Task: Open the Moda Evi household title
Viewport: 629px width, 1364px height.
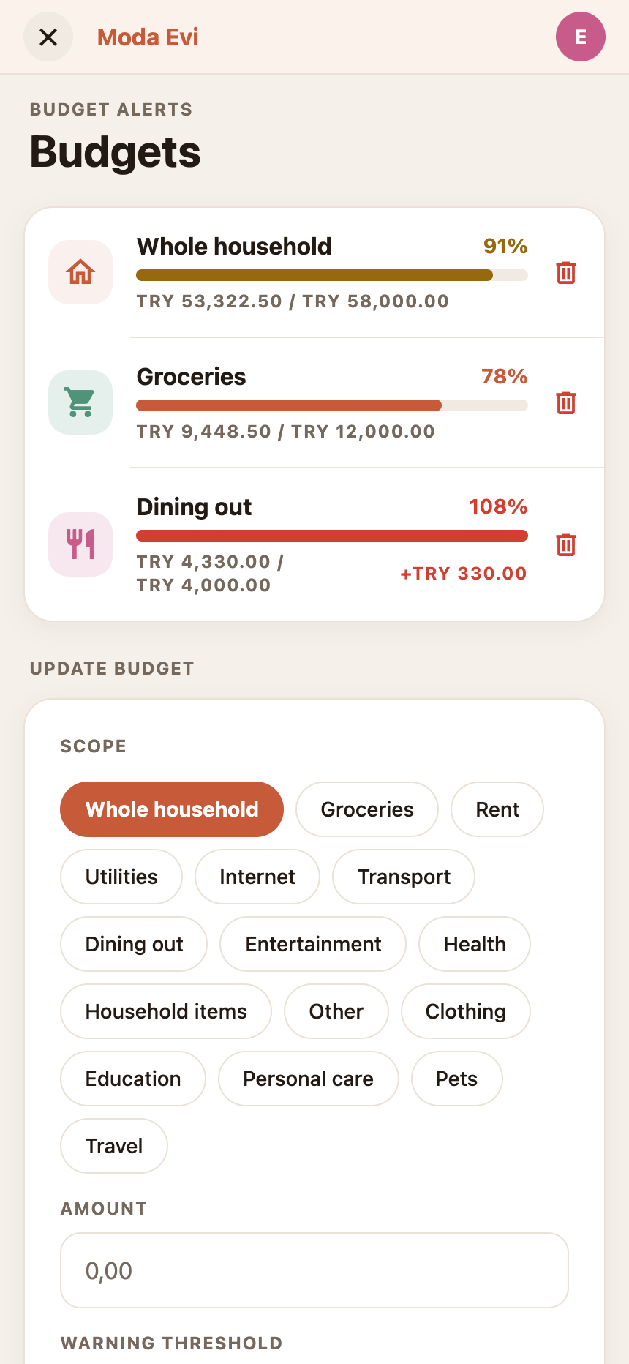Action: (x=148, y=37)
